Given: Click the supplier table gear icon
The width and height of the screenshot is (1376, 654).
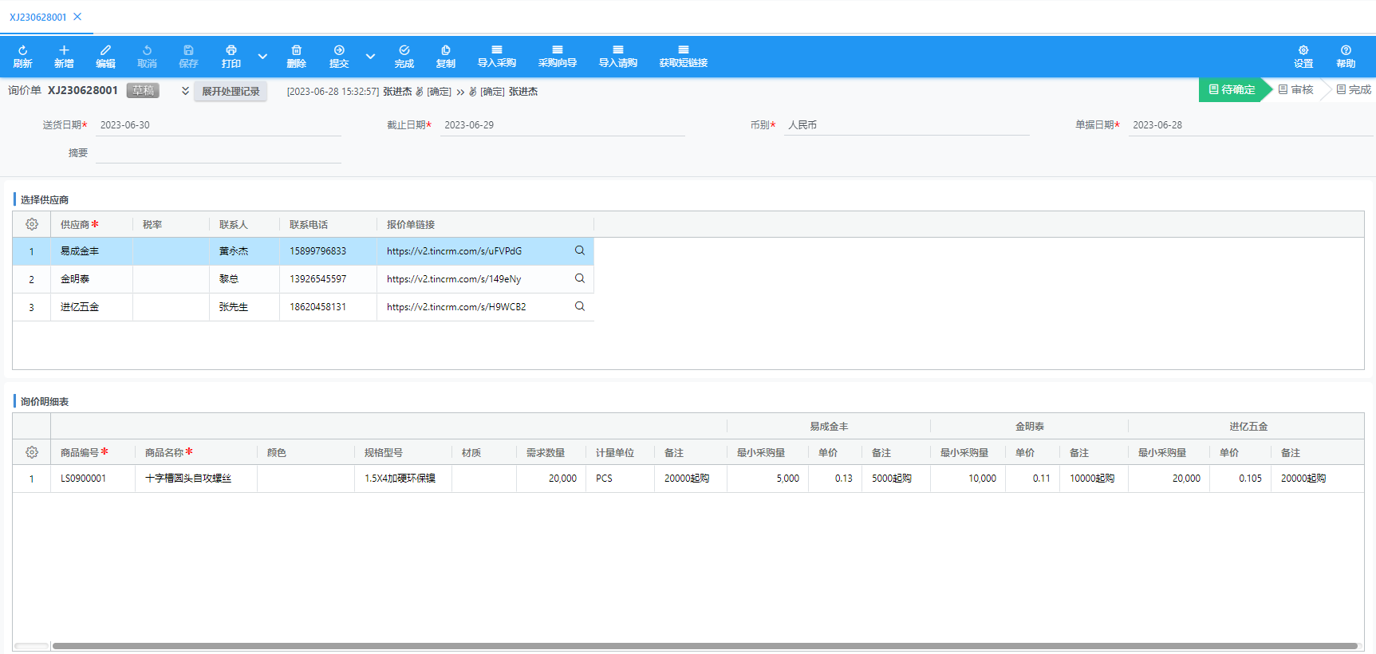Looking at the screenshot, I should tap(32, 225).
